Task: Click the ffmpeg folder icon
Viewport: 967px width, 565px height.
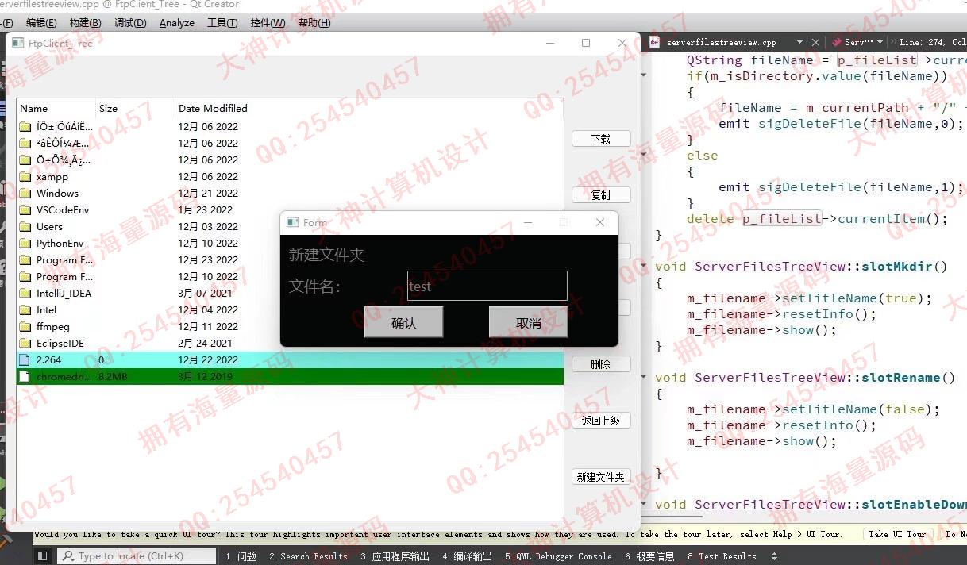Action: (25, 327)
